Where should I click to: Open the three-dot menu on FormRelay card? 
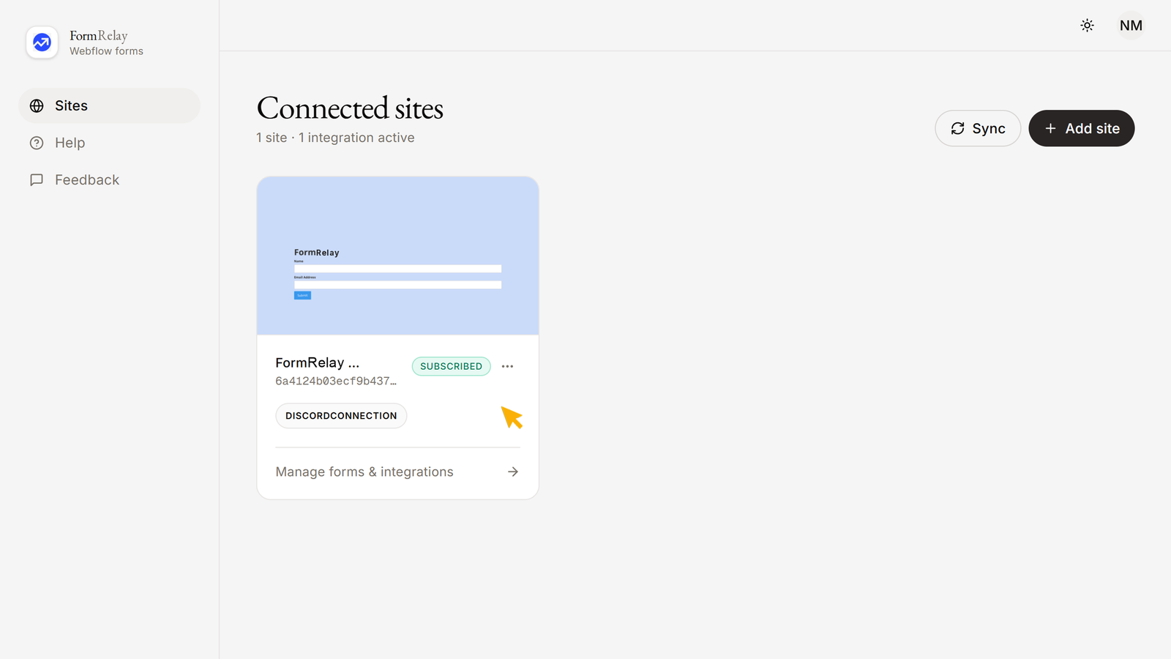(x=507, y=366)
